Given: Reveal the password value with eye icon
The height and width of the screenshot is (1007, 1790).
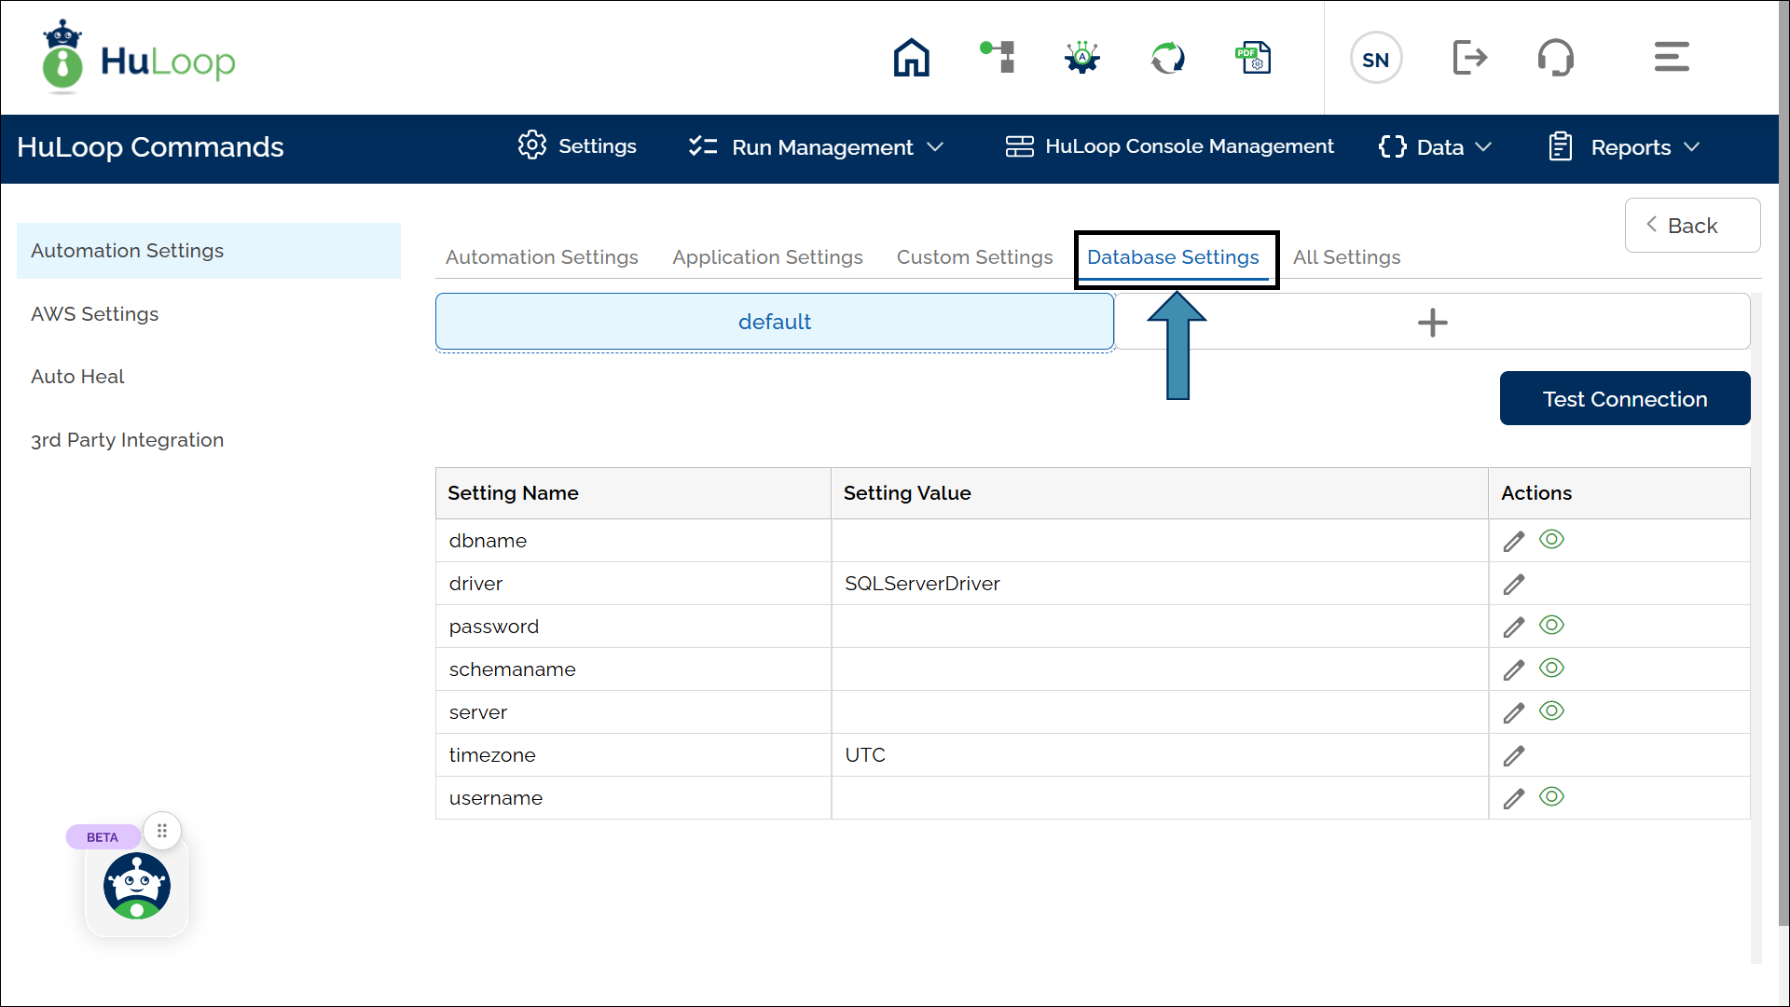Looking at the screenshot, I should (x=1551, y=625).
